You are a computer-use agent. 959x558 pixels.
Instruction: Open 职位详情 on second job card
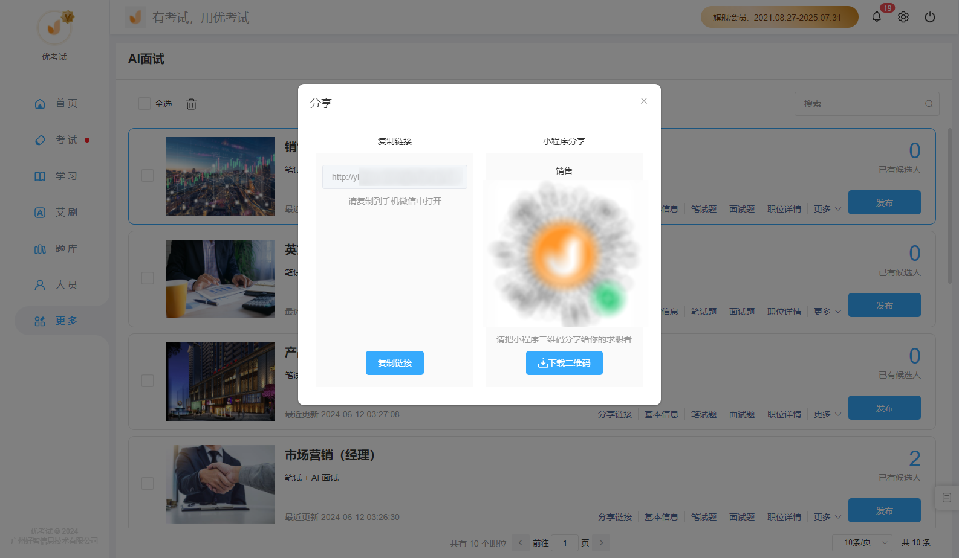(784, 312)
